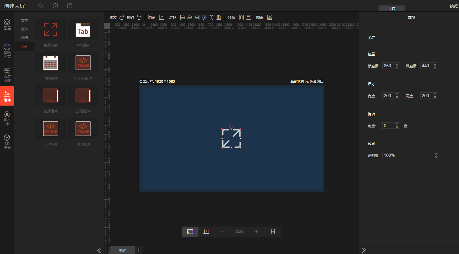Viewport: 459px width, 254px height.
Task: Click the 宽度 width input field
Action: click(391, 96)
